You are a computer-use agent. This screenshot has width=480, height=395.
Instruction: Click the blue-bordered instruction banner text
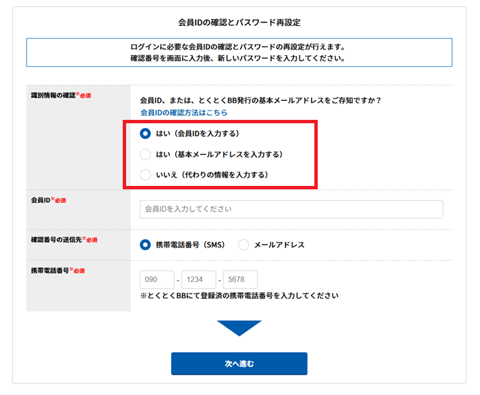[239, 52]
